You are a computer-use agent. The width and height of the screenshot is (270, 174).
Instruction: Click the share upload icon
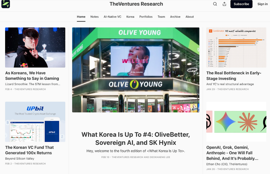(x=224, y=4)
